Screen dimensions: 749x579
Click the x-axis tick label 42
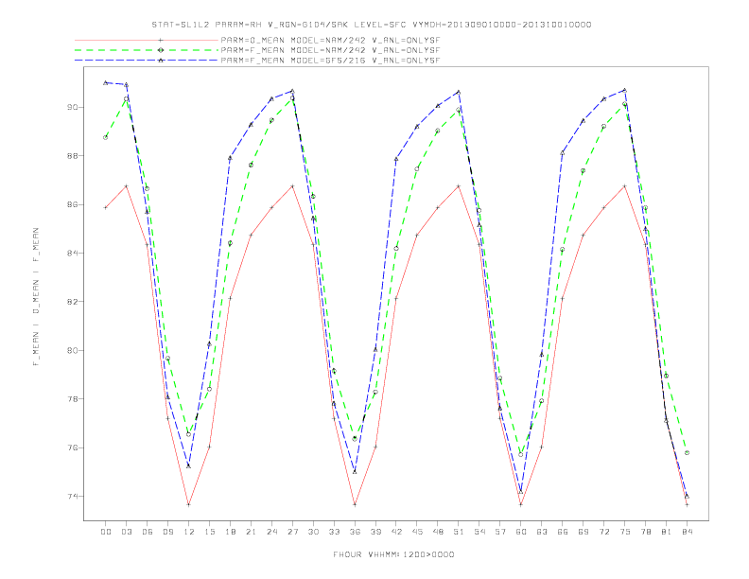[x=396, y=532]
